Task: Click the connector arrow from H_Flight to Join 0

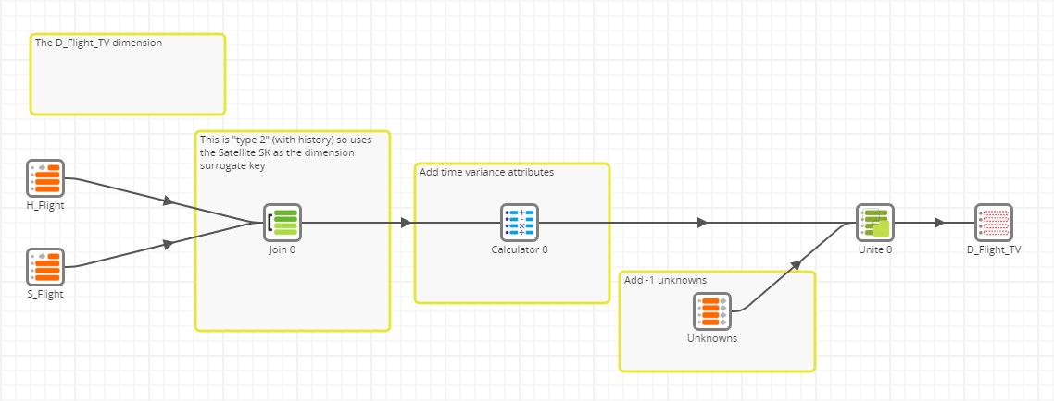Action: [x=168, y=200]
